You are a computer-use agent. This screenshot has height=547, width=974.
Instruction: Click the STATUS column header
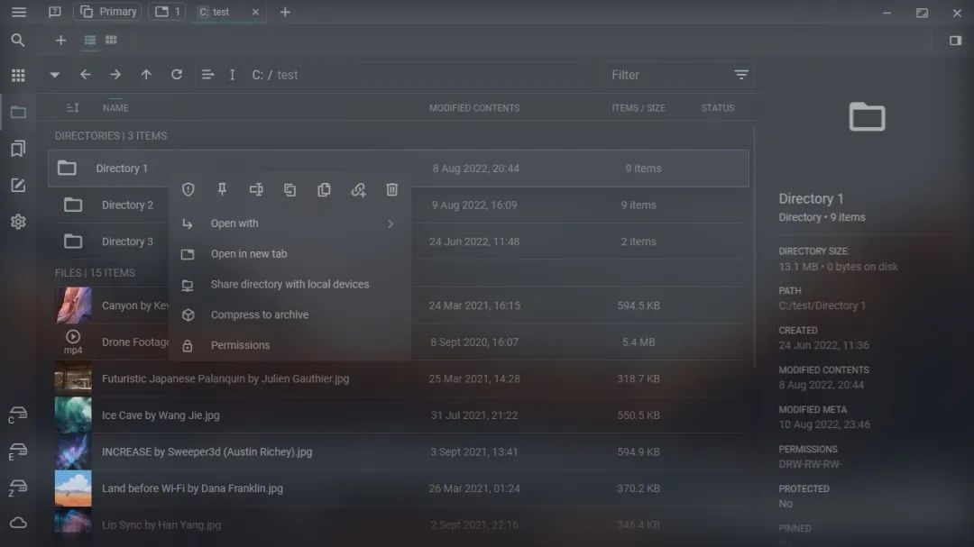click(718, 108)
